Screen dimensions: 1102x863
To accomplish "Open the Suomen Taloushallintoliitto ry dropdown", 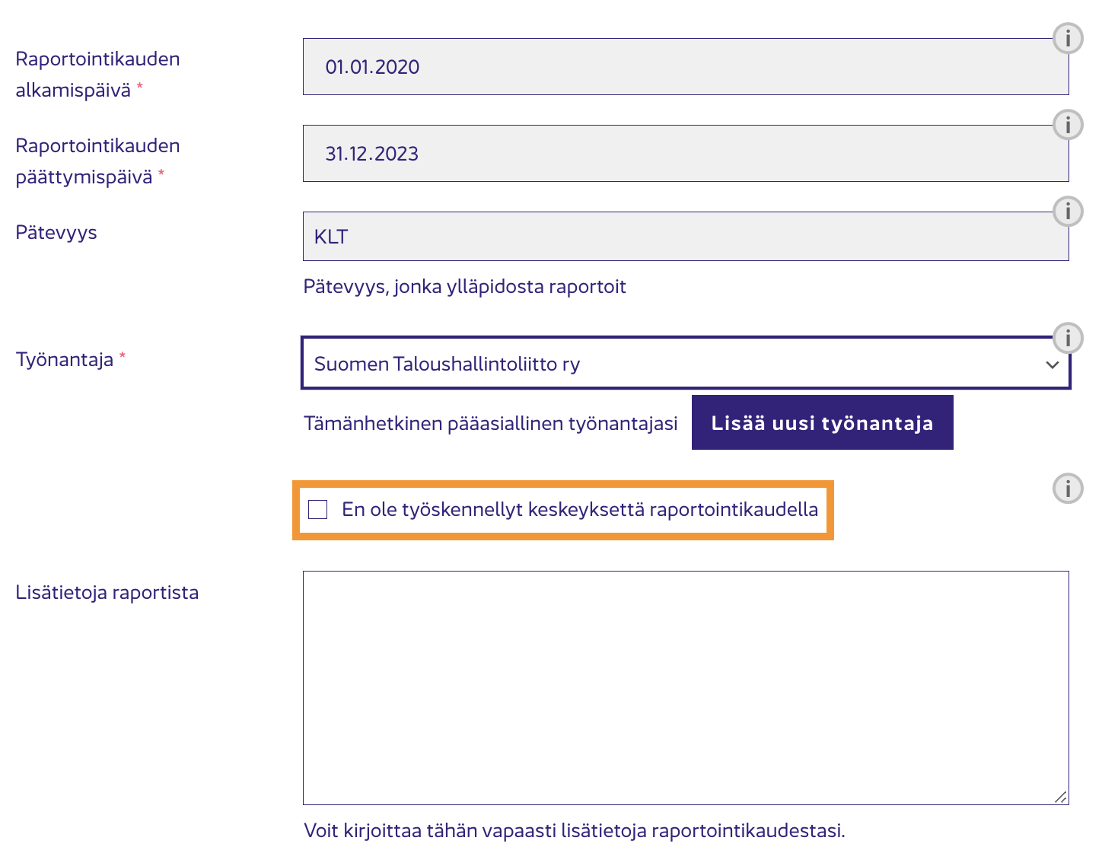I will 686,363.
